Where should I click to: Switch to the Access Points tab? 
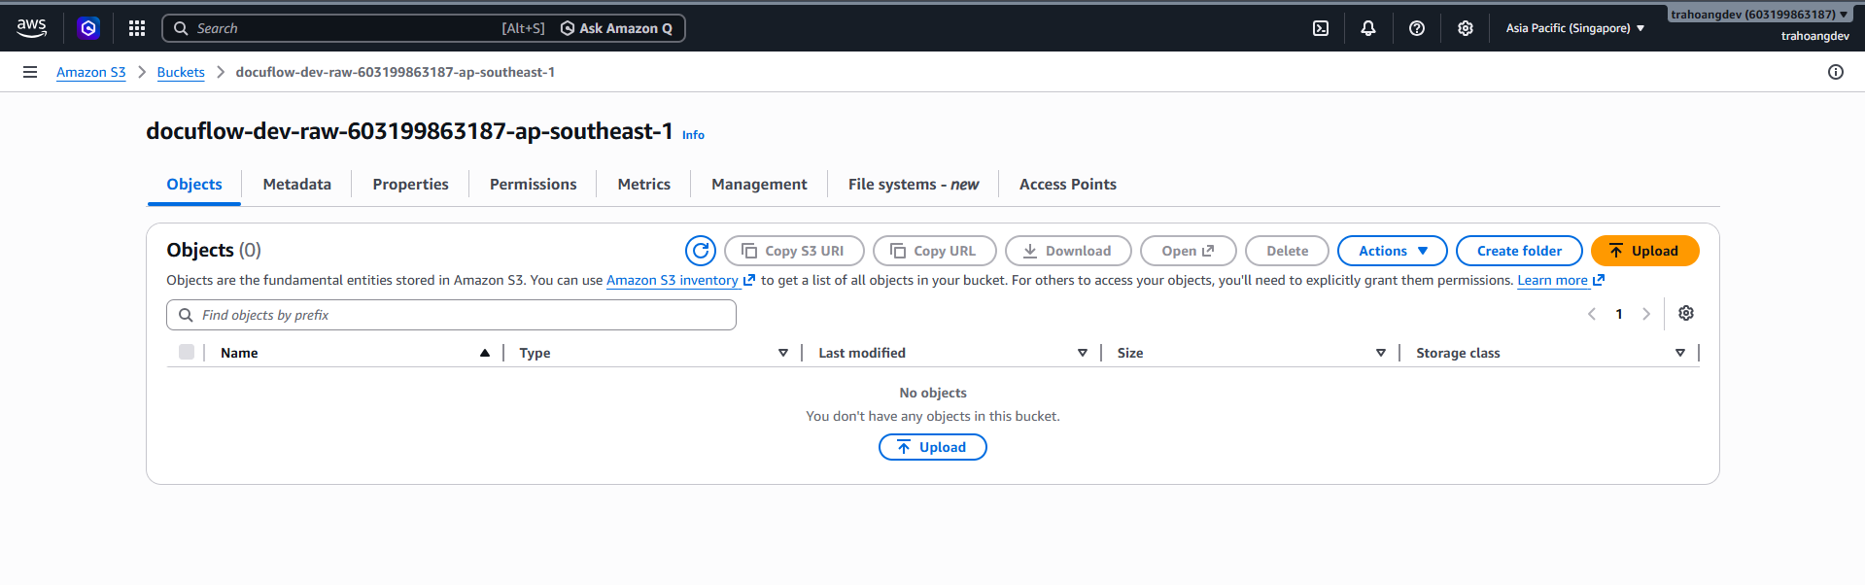coord(1068,184)
